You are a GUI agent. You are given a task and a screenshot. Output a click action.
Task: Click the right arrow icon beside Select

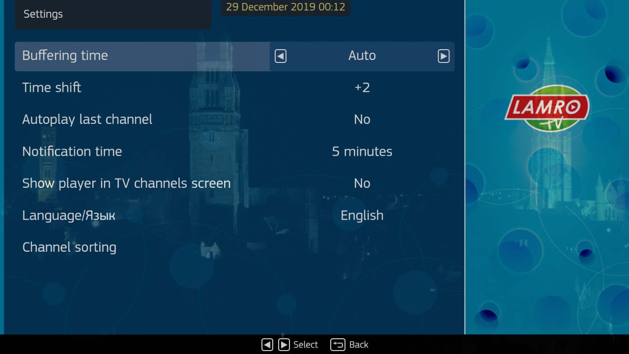(x=284, y=345)
